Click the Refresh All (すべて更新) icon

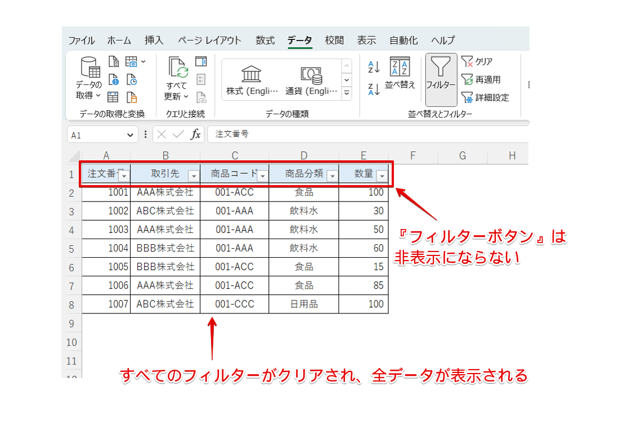pyautogui.click(x=177, y=68)
